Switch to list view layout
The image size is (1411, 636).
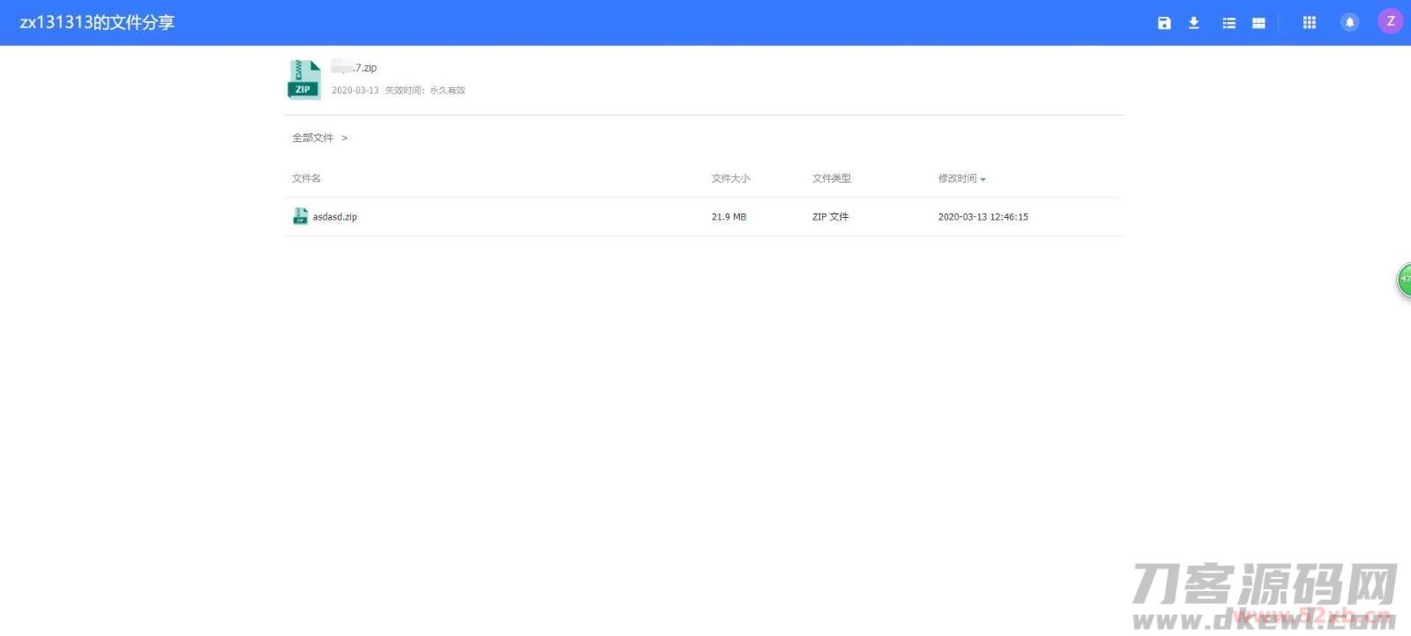tap(1228, 23)
